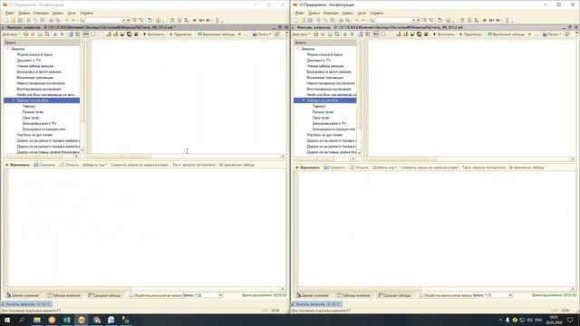Click green add icon in left query console toolbar
The image size is (580, 326).
point(26,34)
